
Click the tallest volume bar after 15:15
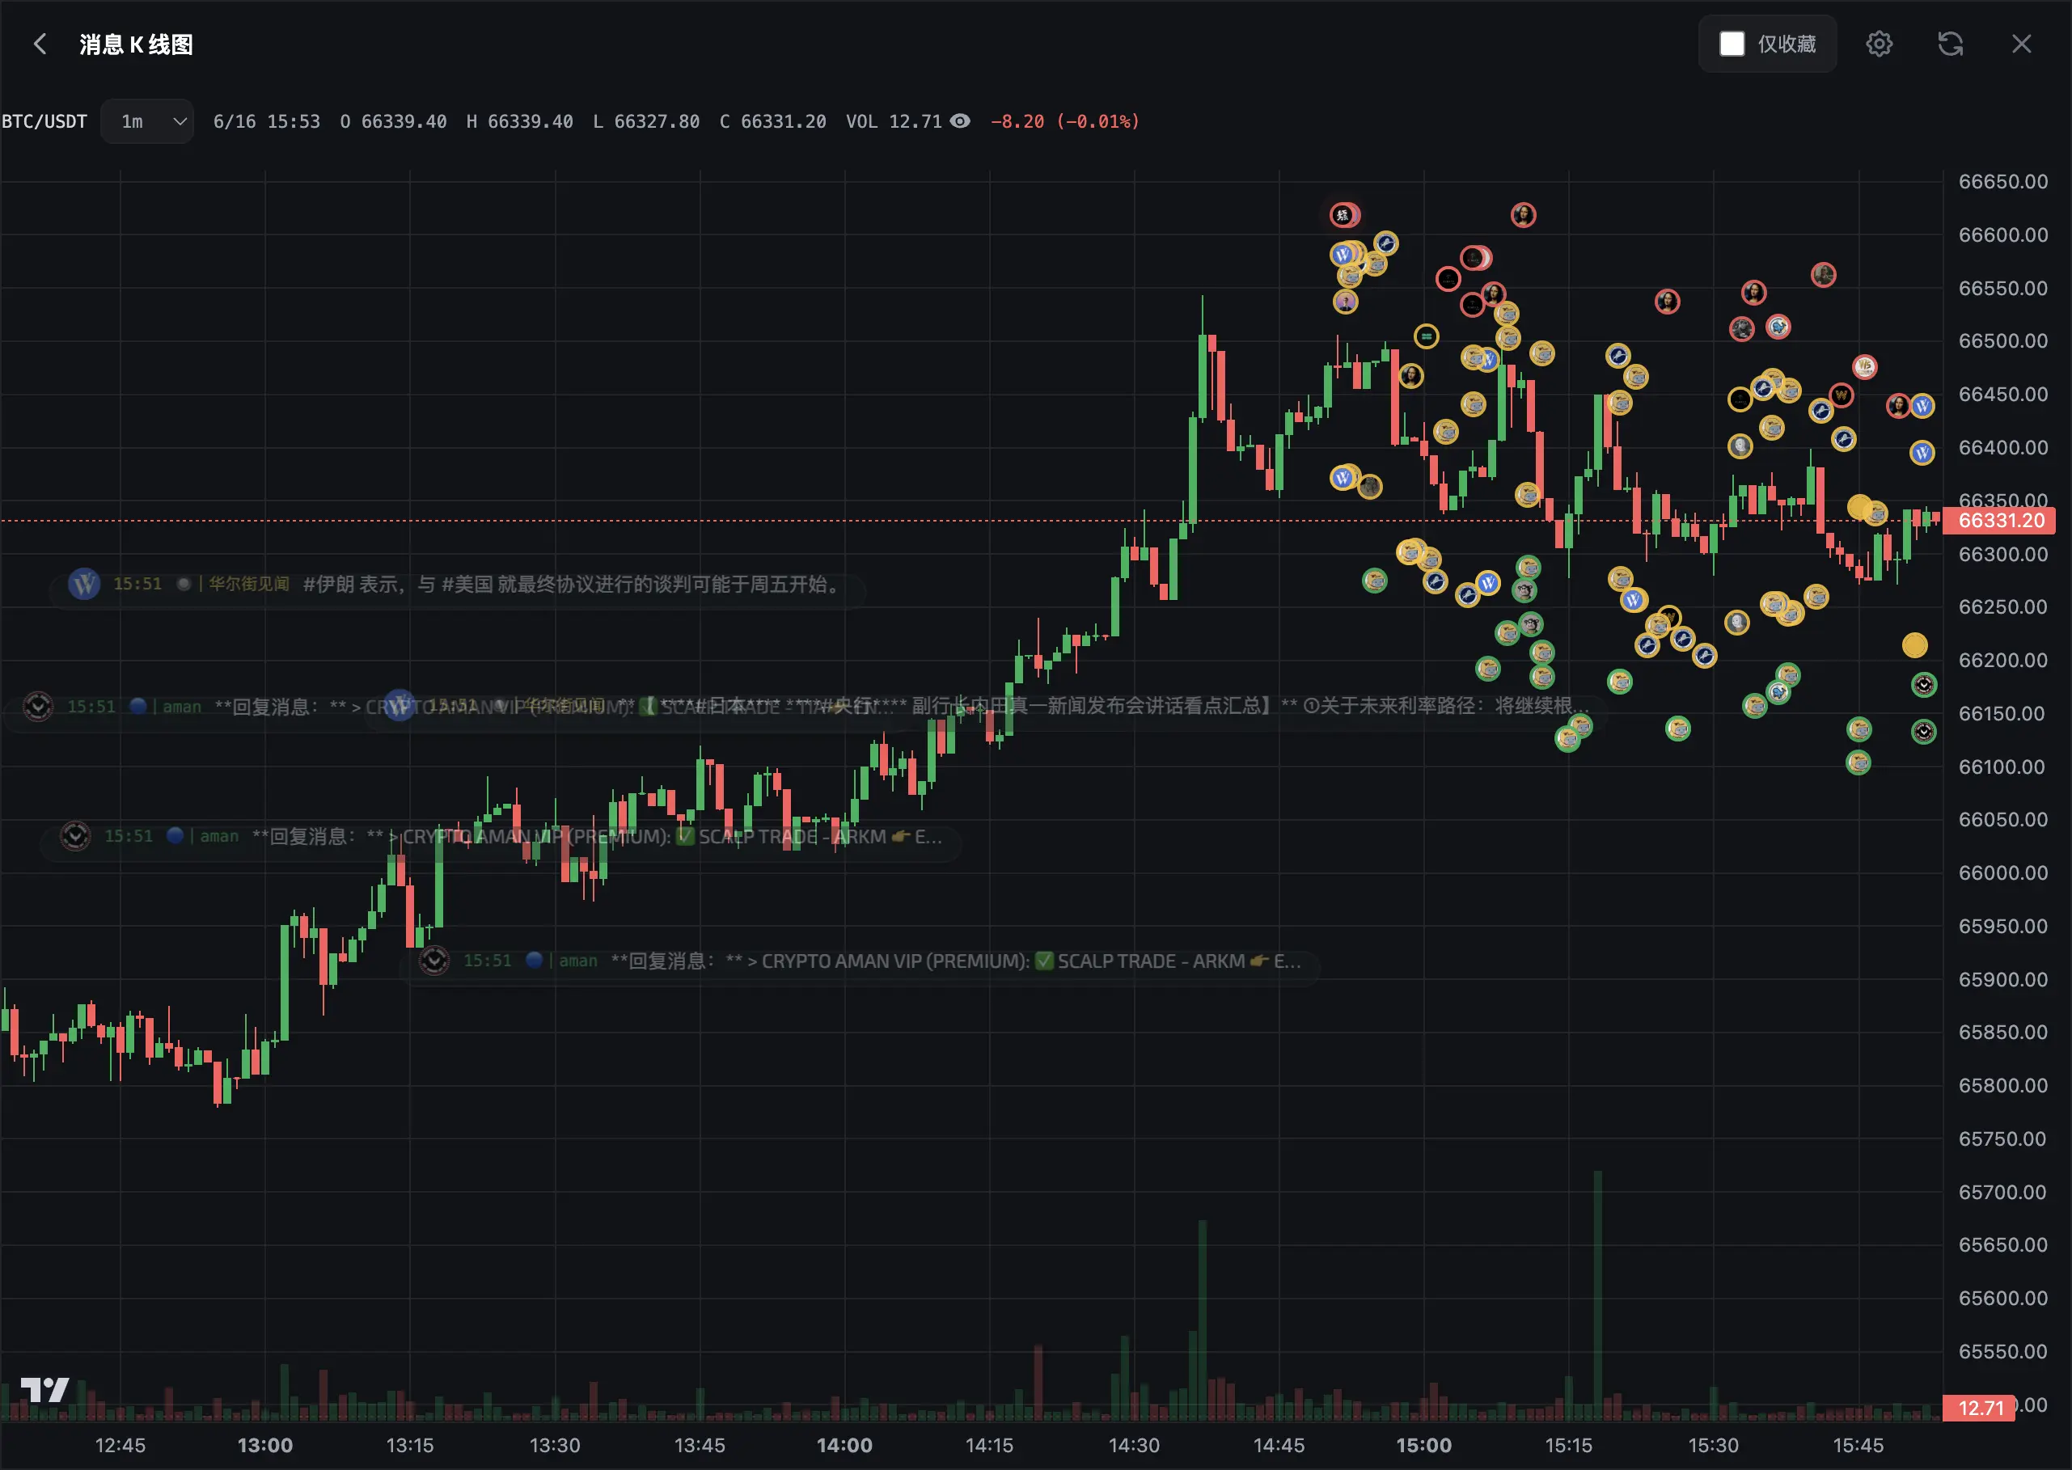(1598, 1295)
